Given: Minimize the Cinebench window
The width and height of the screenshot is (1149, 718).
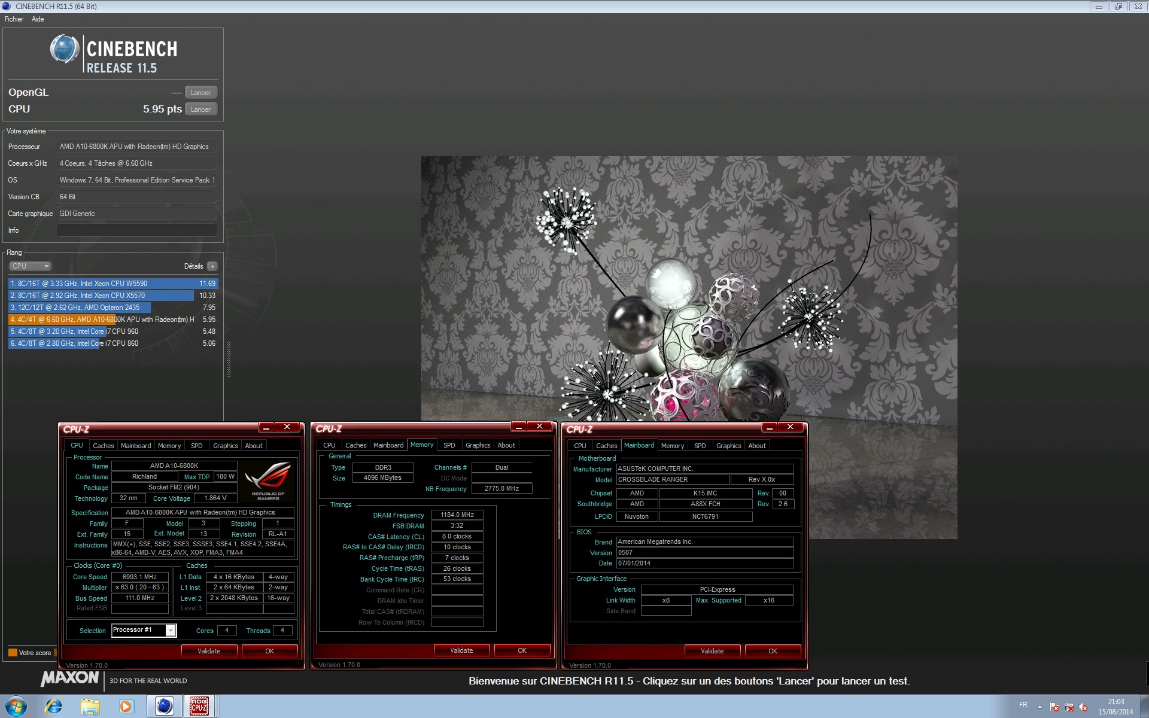Looking at the screenshot, I should 1099,7.
